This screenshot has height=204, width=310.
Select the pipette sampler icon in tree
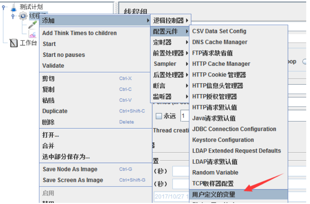33,25
